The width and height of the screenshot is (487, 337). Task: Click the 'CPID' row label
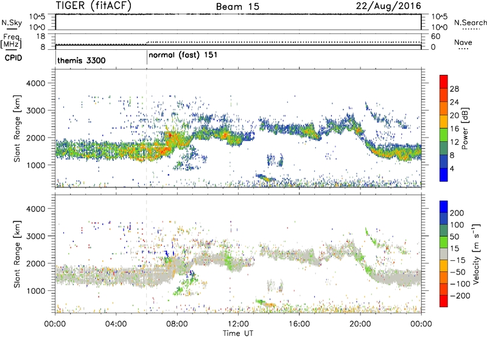pos(13,58)
